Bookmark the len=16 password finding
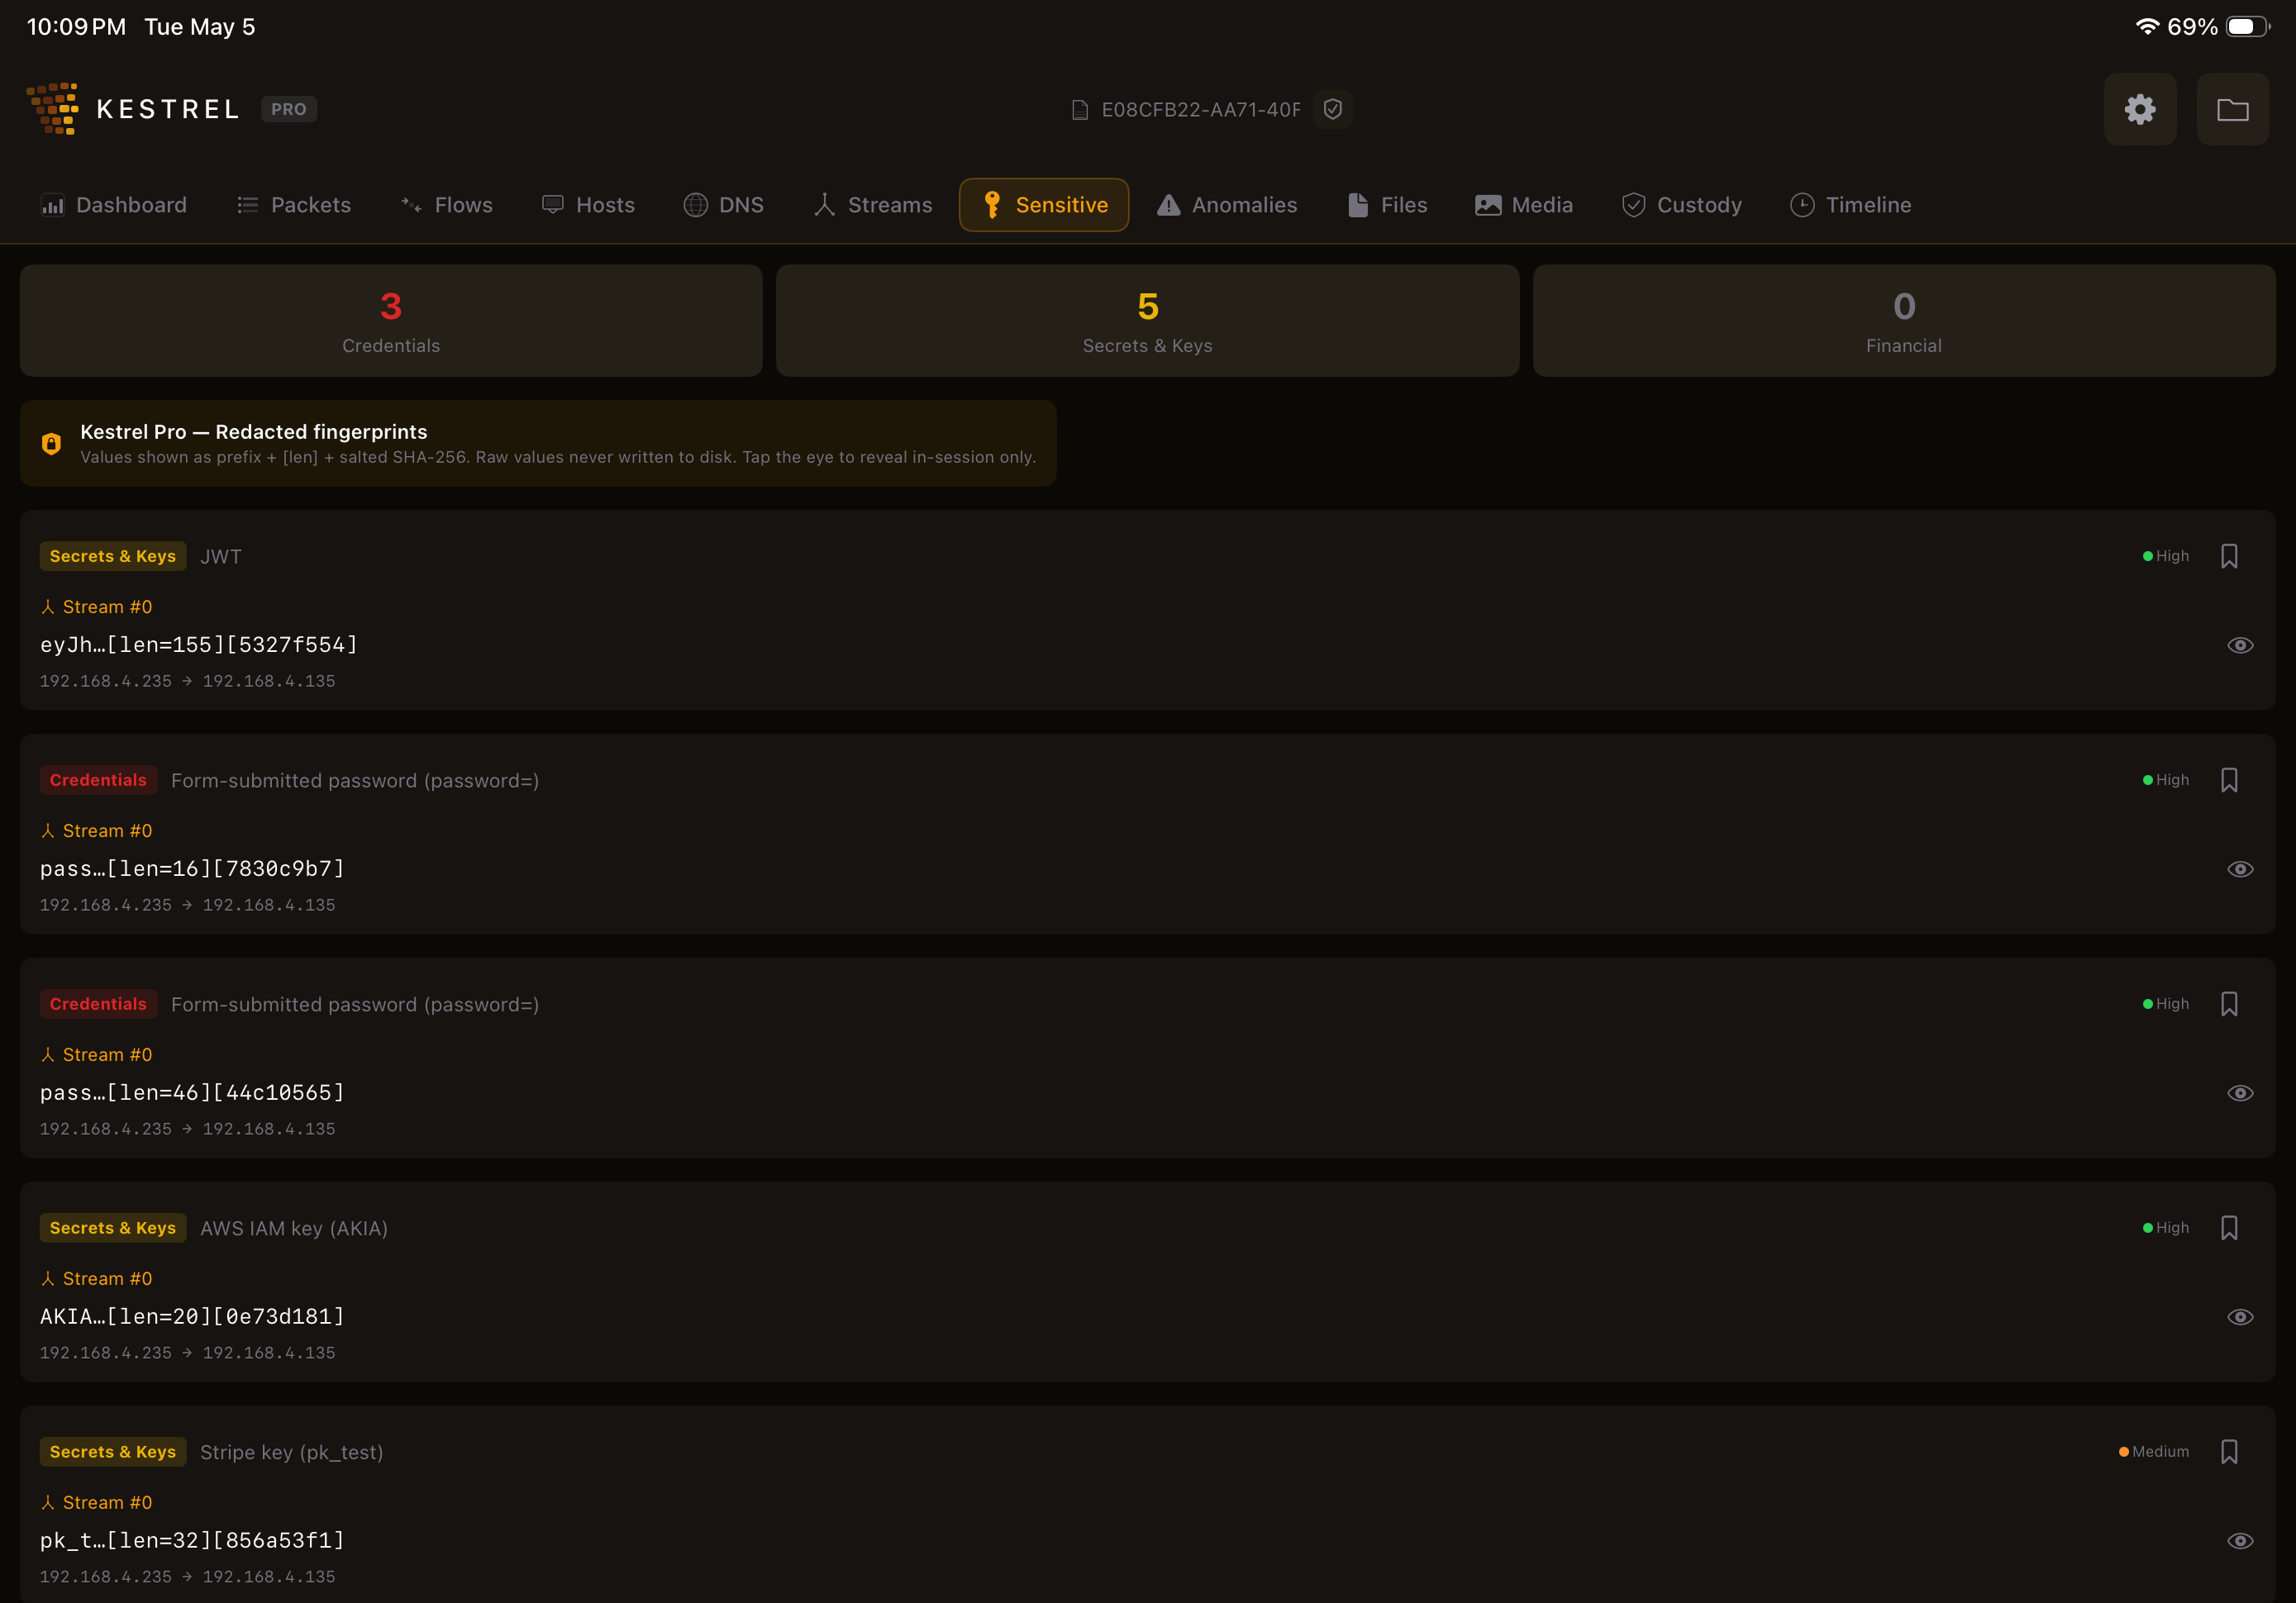 click(2229, 780)
